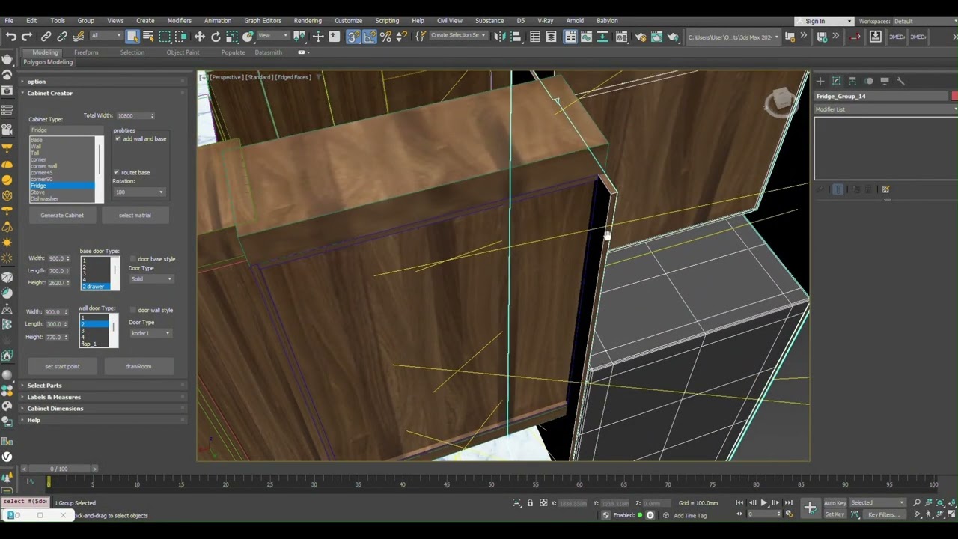Click the set start point button
958x539 pixels.
(62, 367)
